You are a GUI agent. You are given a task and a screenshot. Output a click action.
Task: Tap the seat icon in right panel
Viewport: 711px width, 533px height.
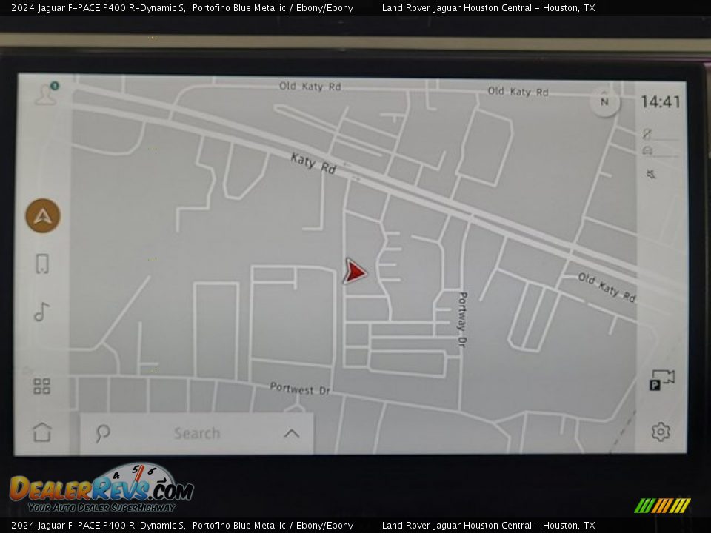pyautogui.click(x=647, y=151)
